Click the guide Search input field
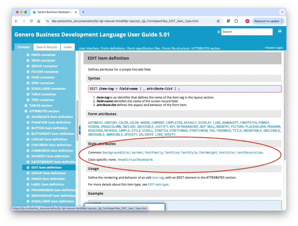The height and width of the screenshot is (226, 298). tap(247, 32)
